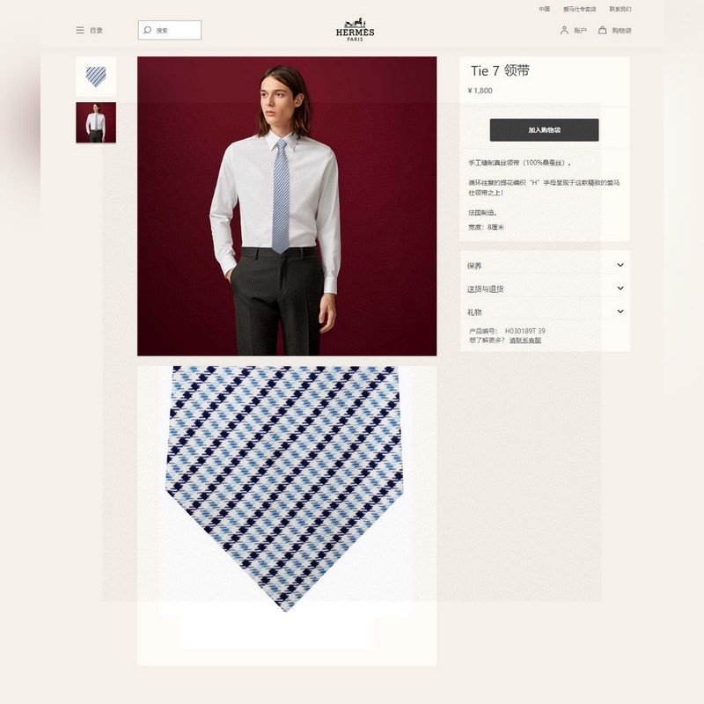Select the model photo thumbnail
The width and height of the screenshot is (704, 704).
[x=96, y=122]
